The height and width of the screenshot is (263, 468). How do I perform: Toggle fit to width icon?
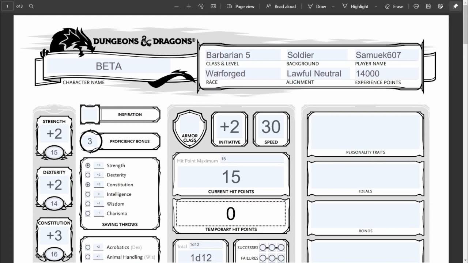click(x=213, y=6)
